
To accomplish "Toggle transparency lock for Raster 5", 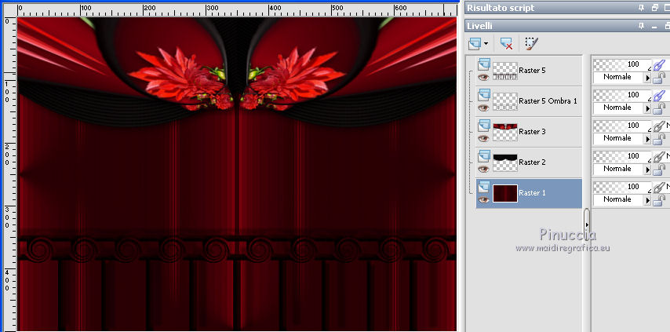I will pos(659,78).
